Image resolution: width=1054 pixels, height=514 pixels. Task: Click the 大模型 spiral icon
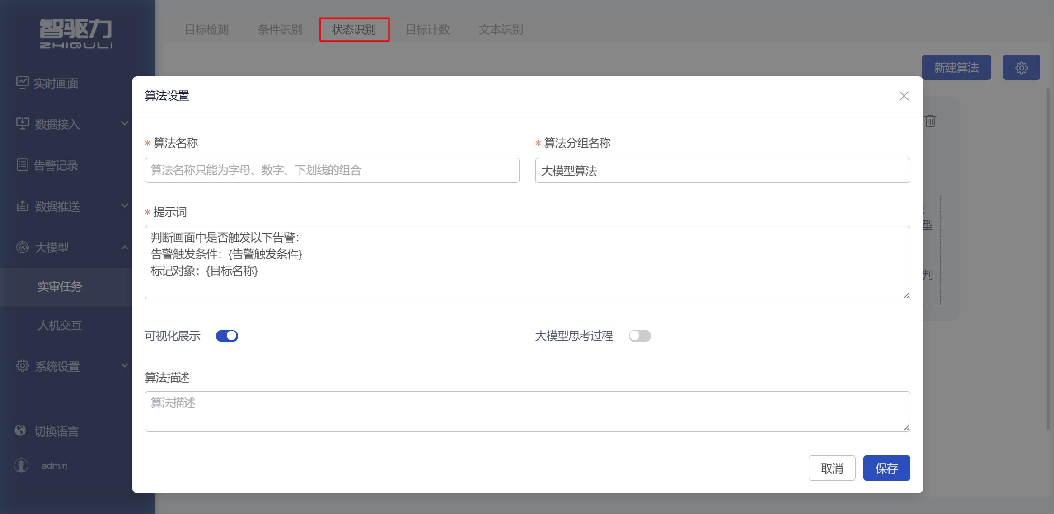[x=22, y=247]
